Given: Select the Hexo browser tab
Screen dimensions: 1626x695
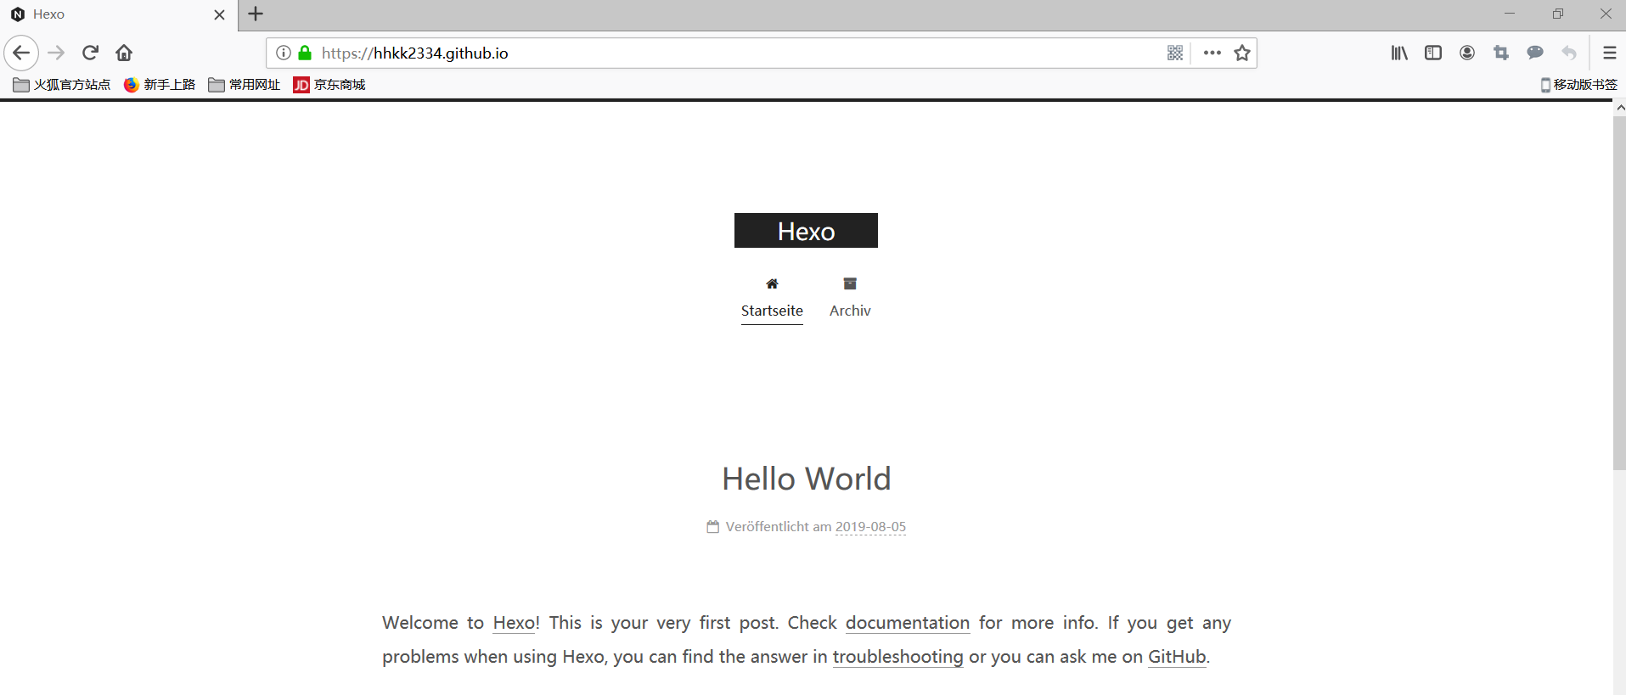Looking at the screenshot, I should (x=119, y=14).
